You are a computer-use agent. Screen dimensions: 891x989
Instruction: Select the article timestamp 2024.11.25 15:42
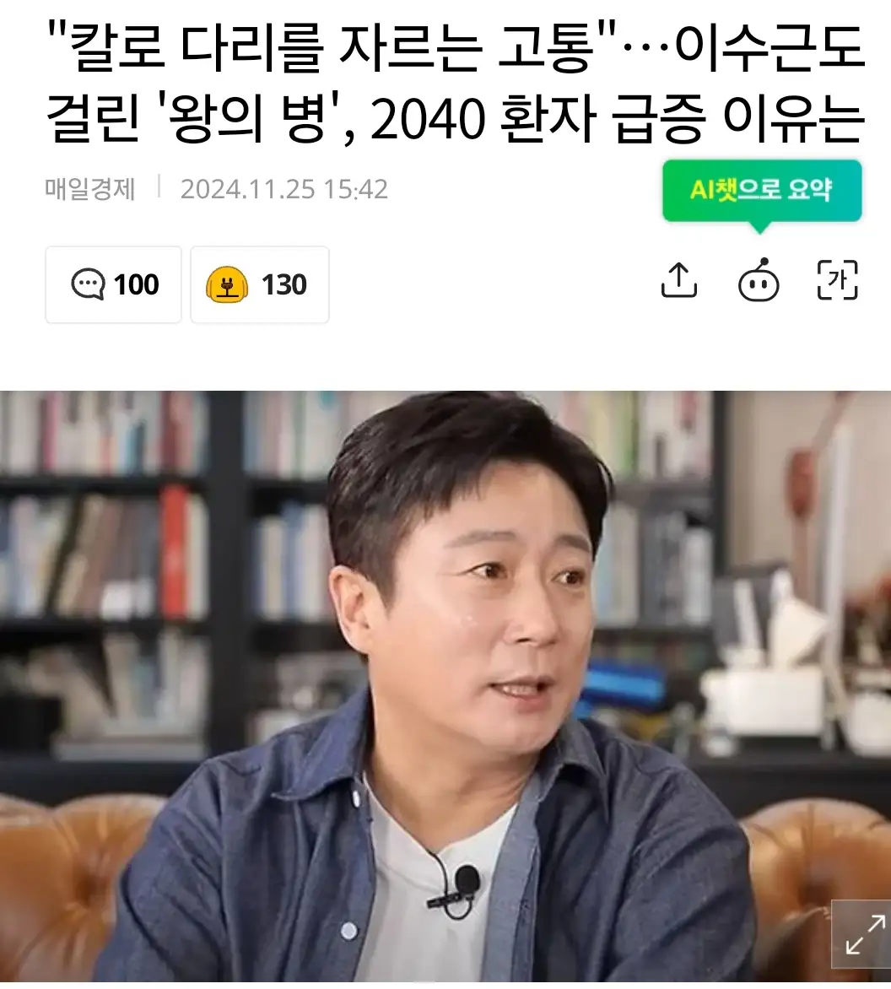click(x=284, y=189)
